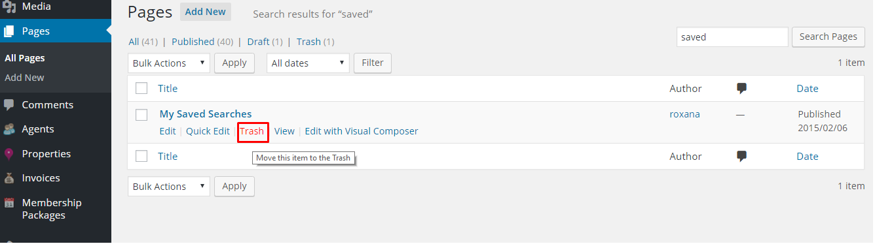The image size is (875, 246).
Task: Open Comments via its speech bubble icon
Action: point(9,105)
